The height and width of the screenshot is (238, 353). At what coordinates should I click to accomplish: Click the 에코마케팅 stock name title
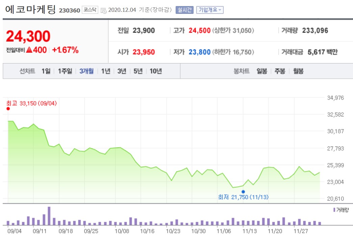(x=30, y=9)
